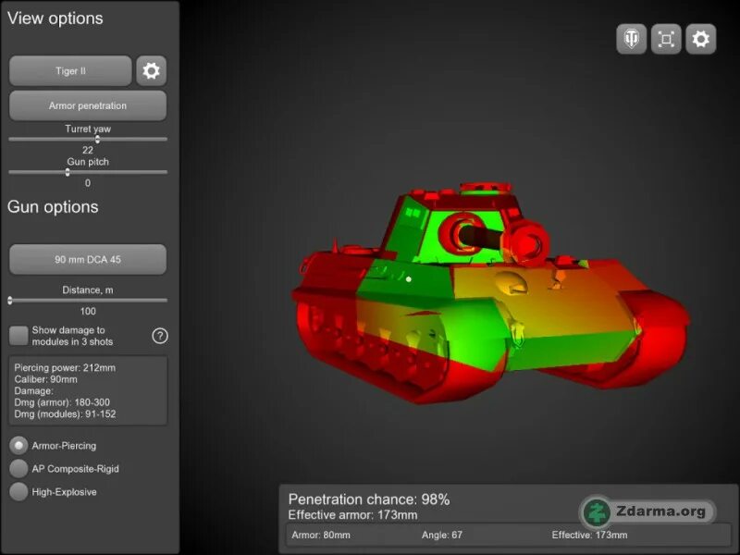
Task: Open settings via the top-right gear icon
Action: click(700, 39)
